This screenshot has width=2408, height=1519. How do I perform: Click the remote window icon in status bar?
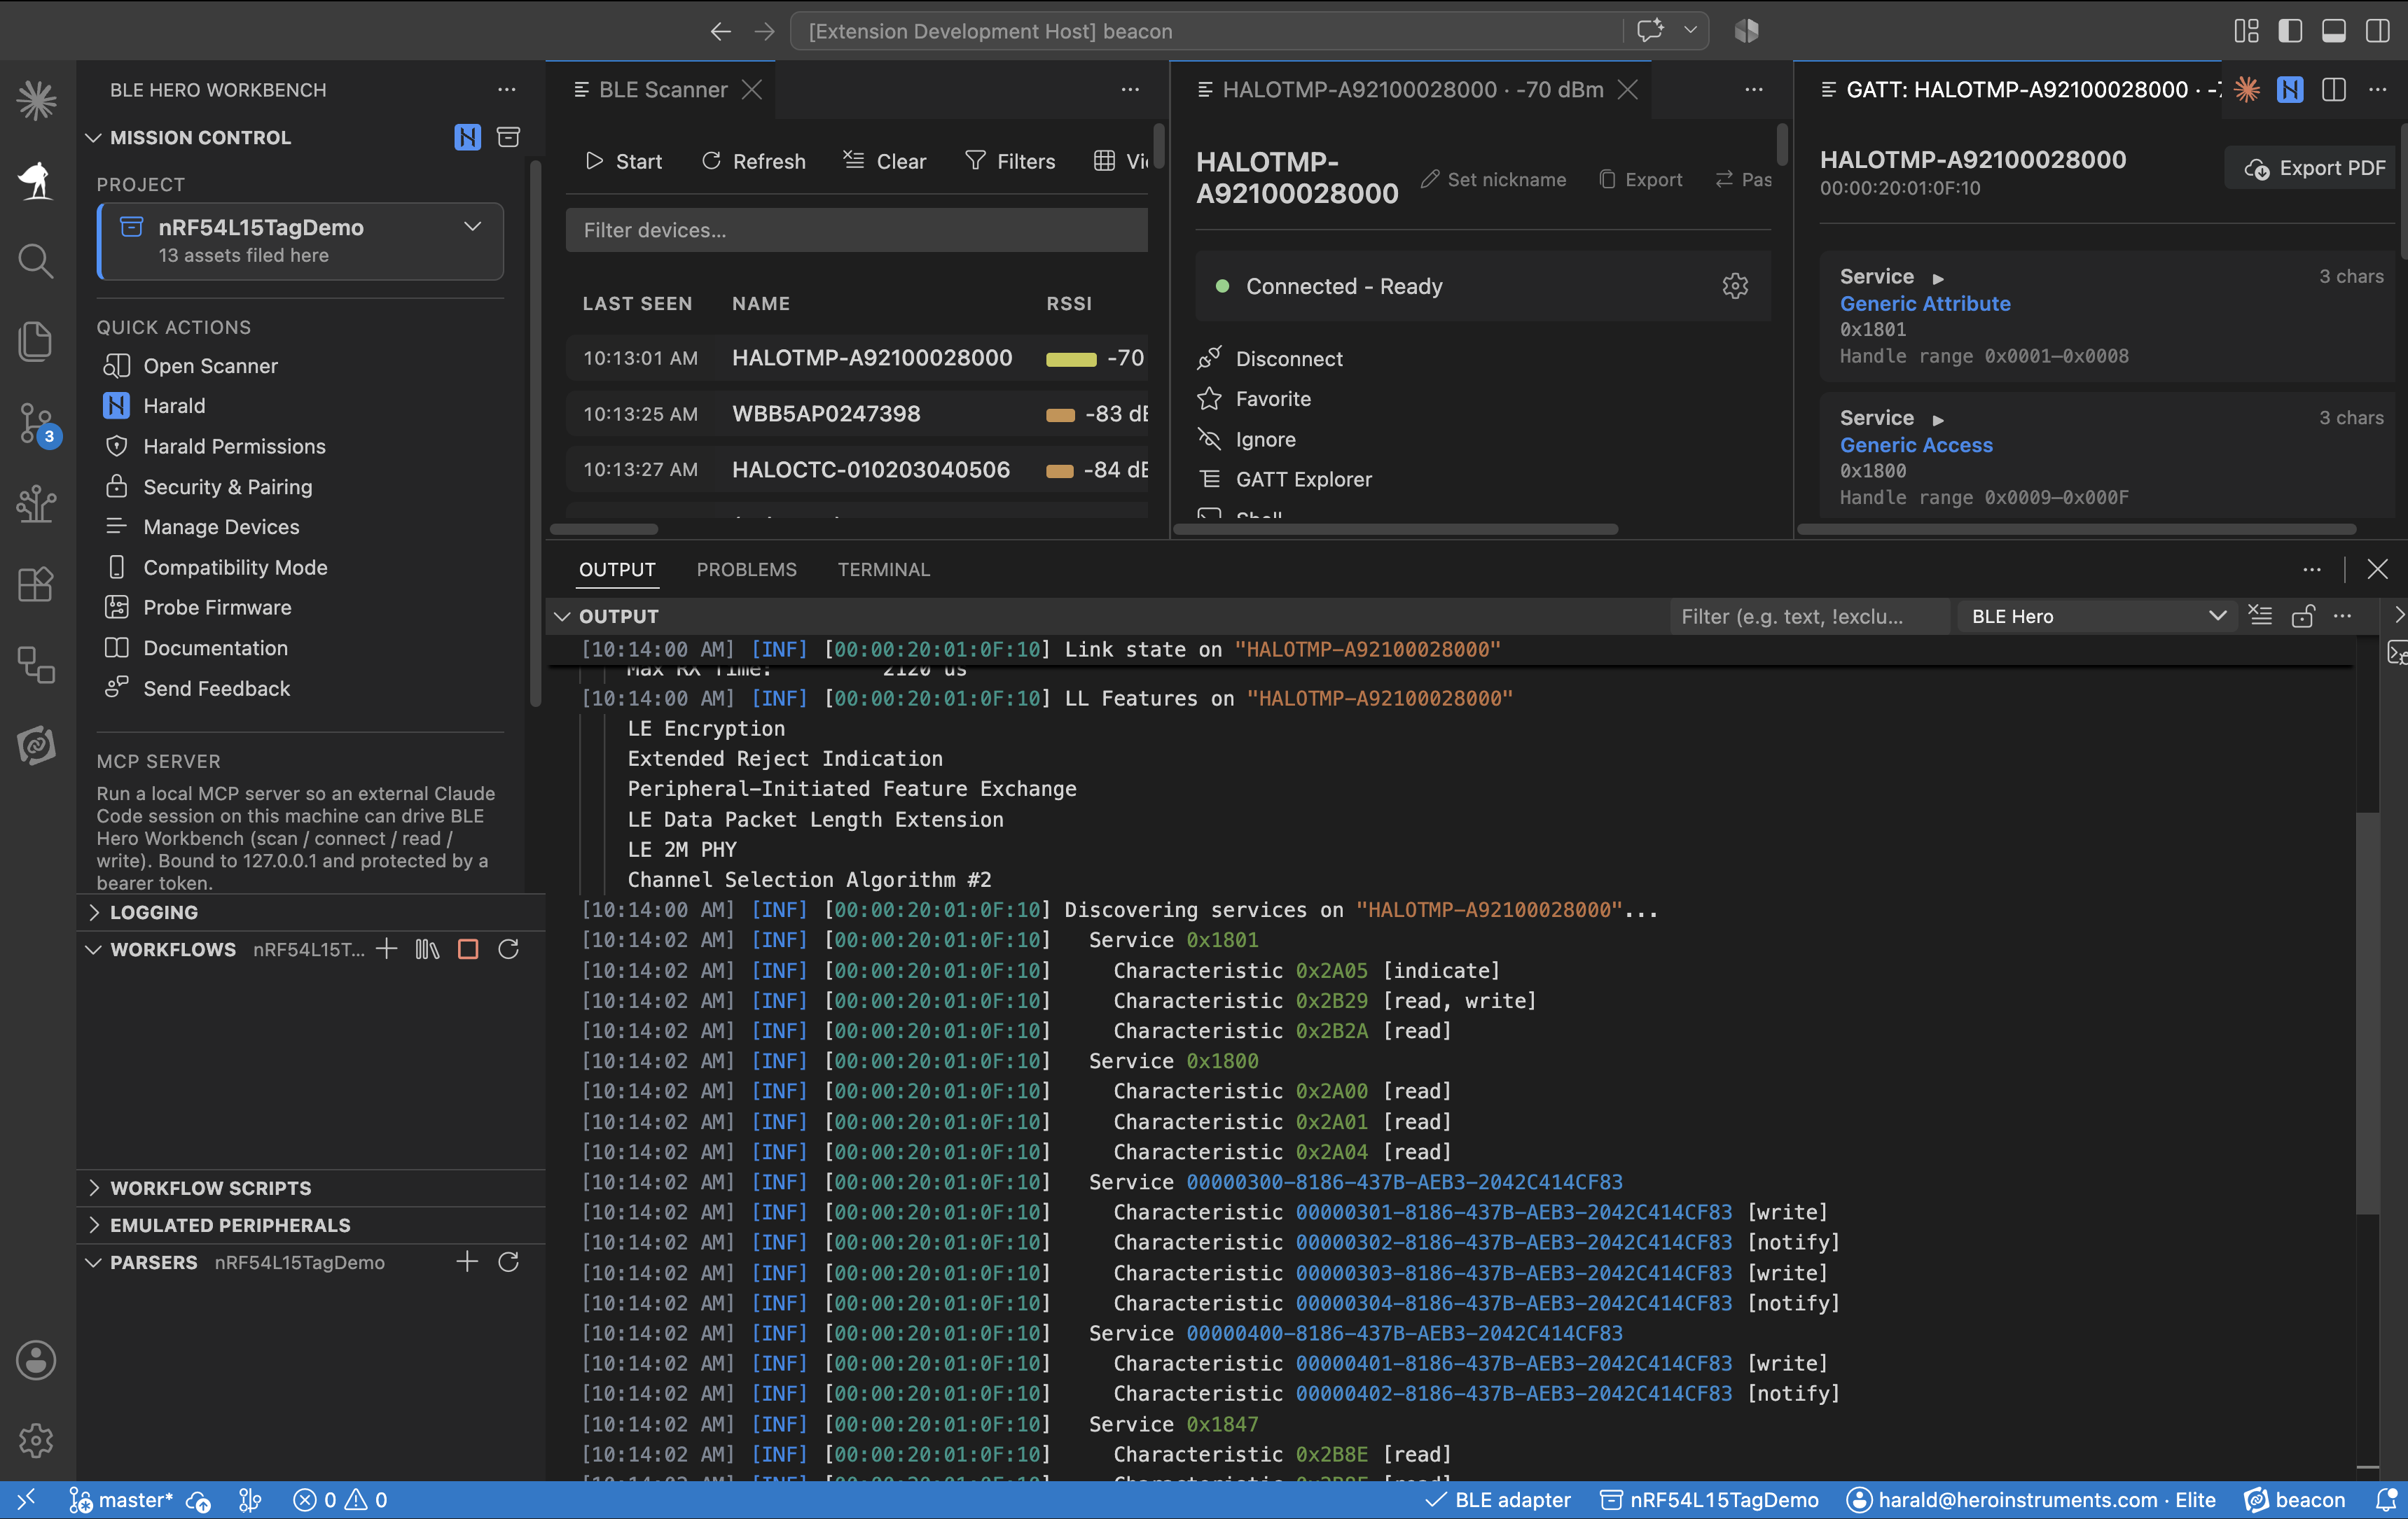[x=26, y=1500]
